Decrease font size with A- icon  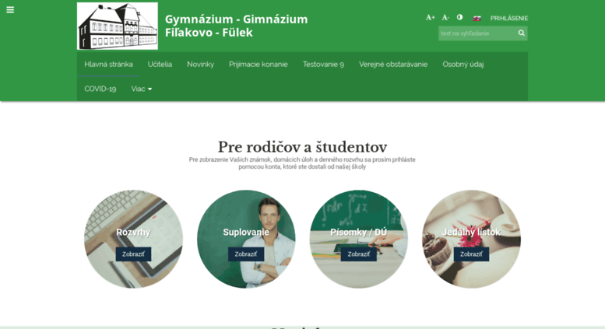(x=445, y=17)
